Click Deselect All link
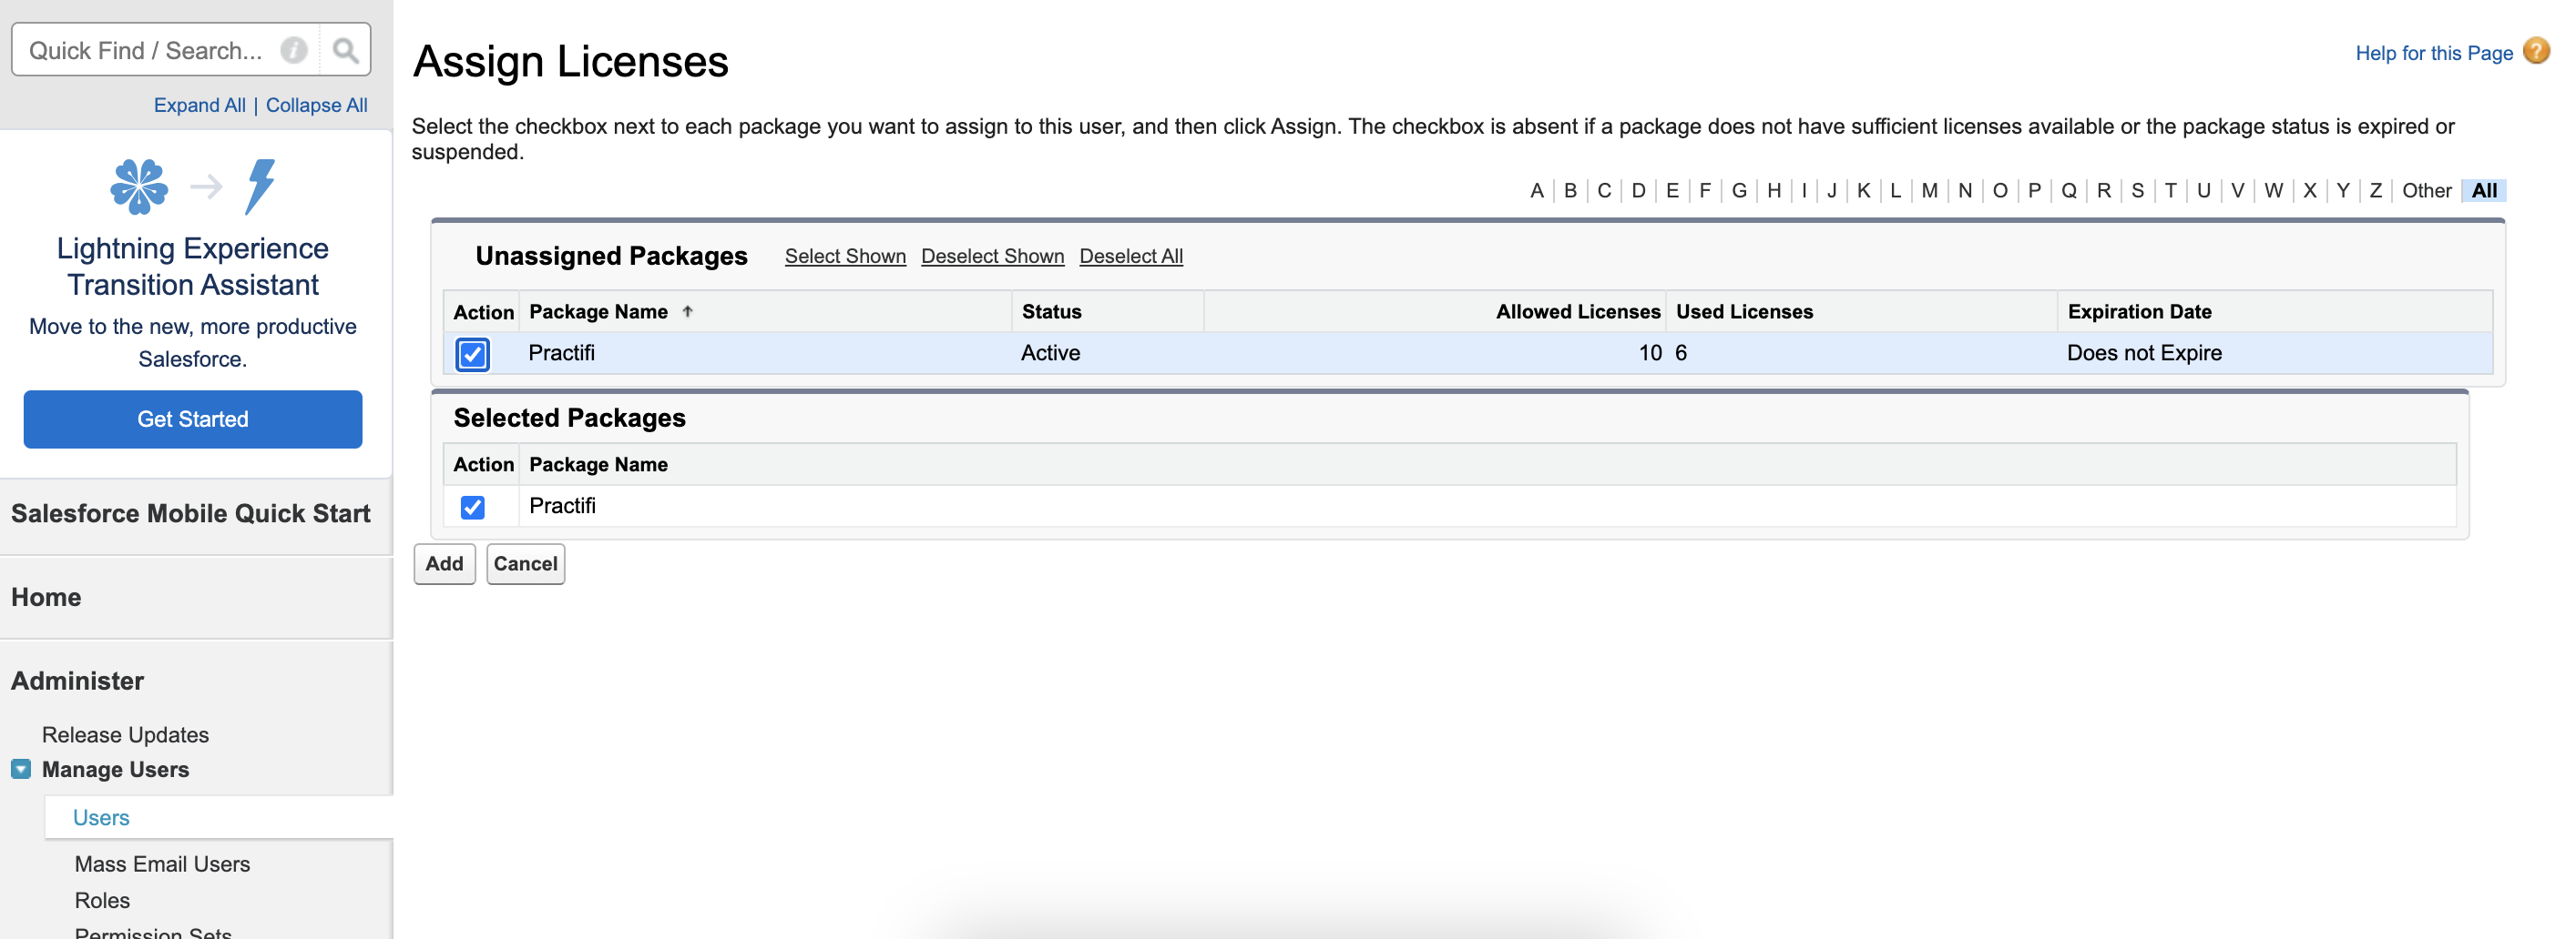 1131,257
